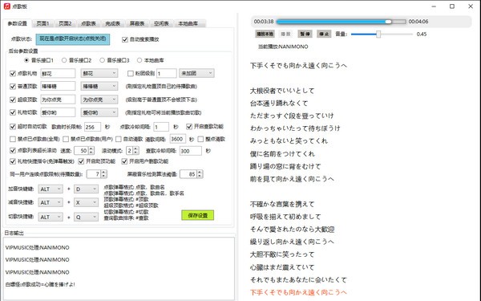
Task: Open the 爱你哟 gift dropdown
Action: coord(99,112)
